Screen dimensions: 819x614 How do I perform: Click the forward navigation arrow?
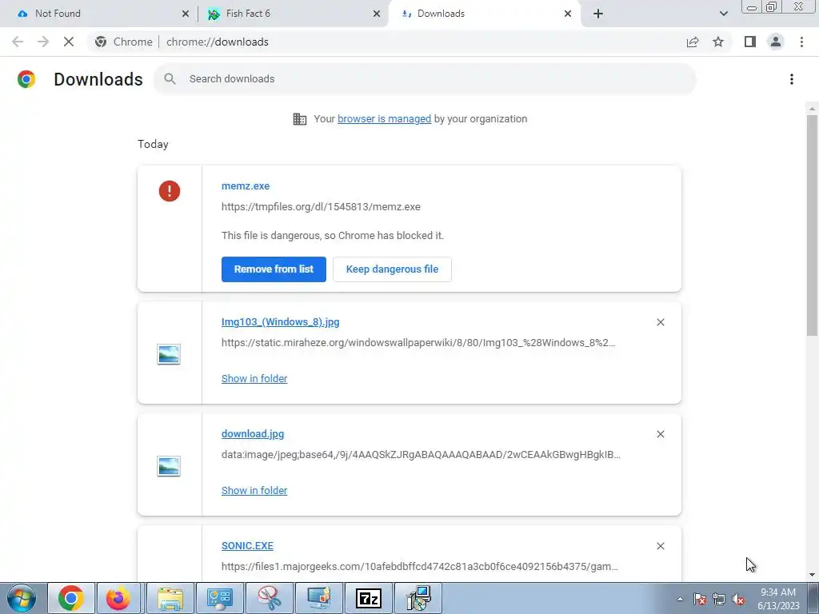click(43, 42)
